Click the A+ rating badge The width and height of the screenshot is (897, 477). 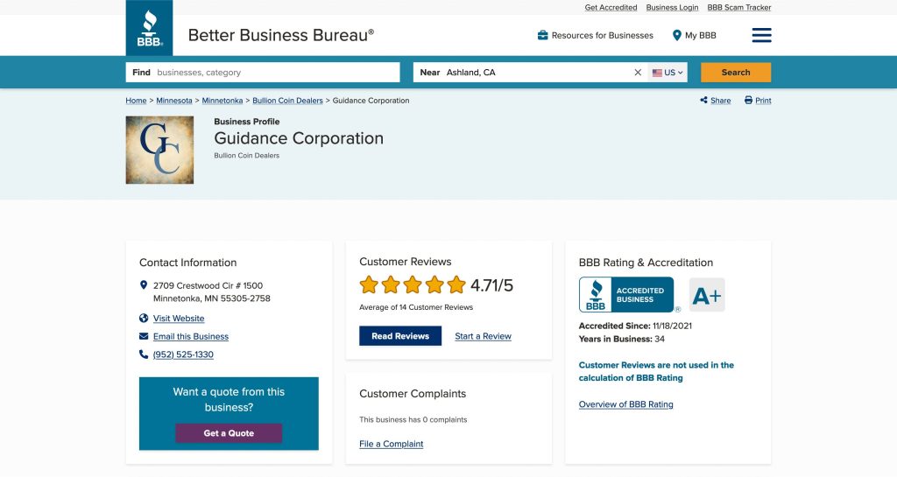pos(707,295)
